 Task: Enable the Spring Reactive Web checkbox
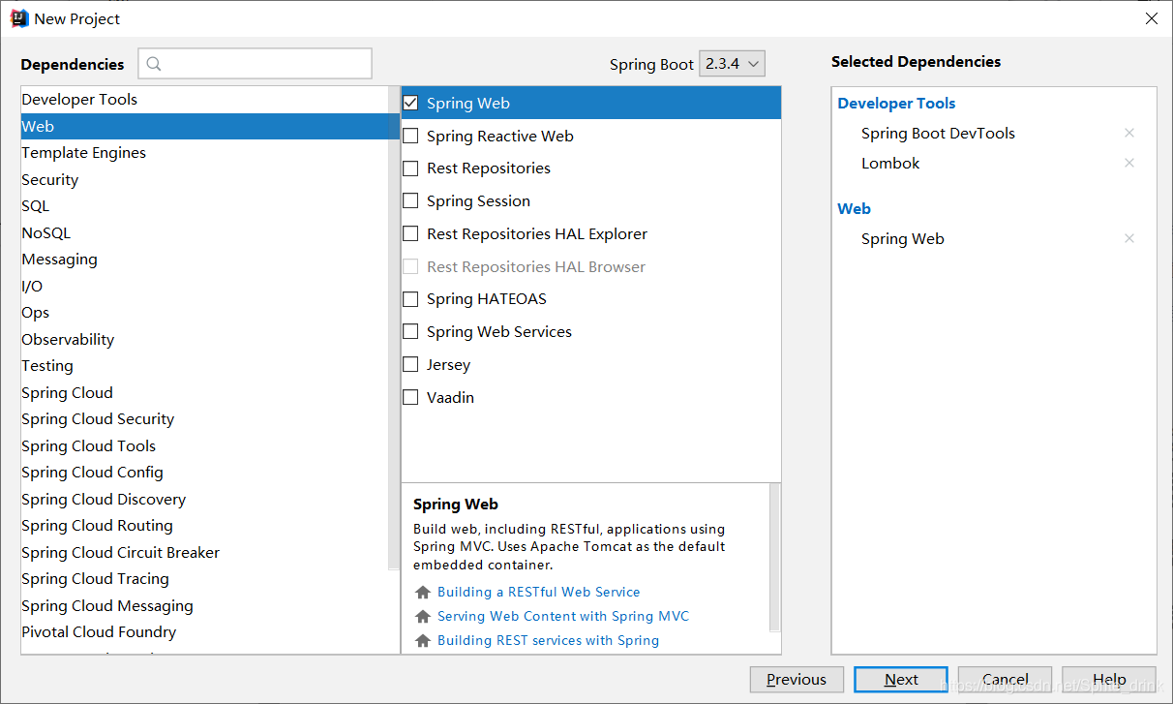[x=410, y=137]
